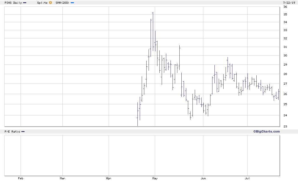
Task: Click the '27' price axis label
Action: tap(285, 84)
